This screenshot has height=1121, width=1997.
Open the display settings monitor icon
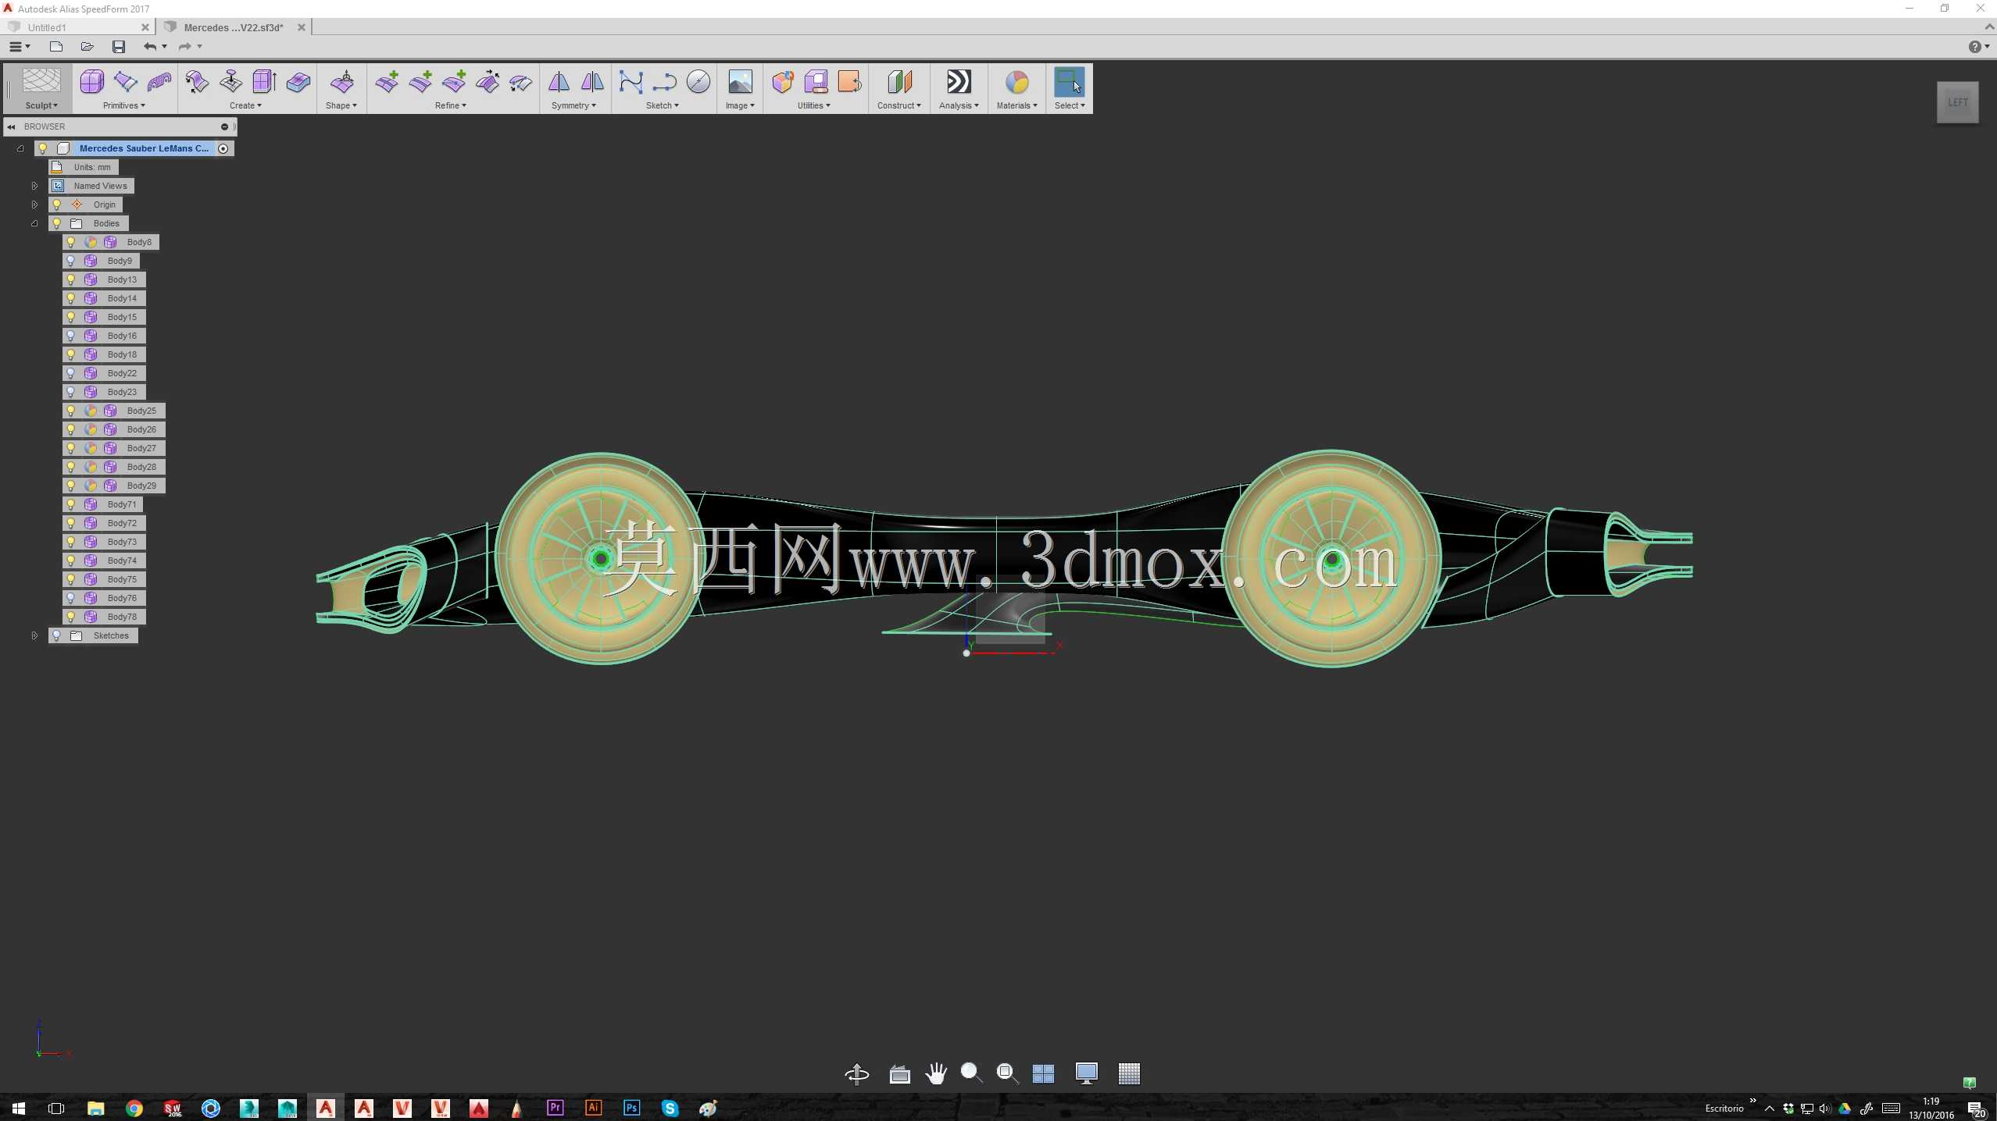pyautogui.click(x=1086, y=1074)
